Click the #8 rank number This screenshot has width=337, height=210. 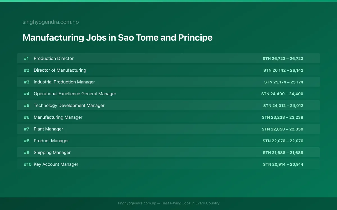(x=26, y=141)
